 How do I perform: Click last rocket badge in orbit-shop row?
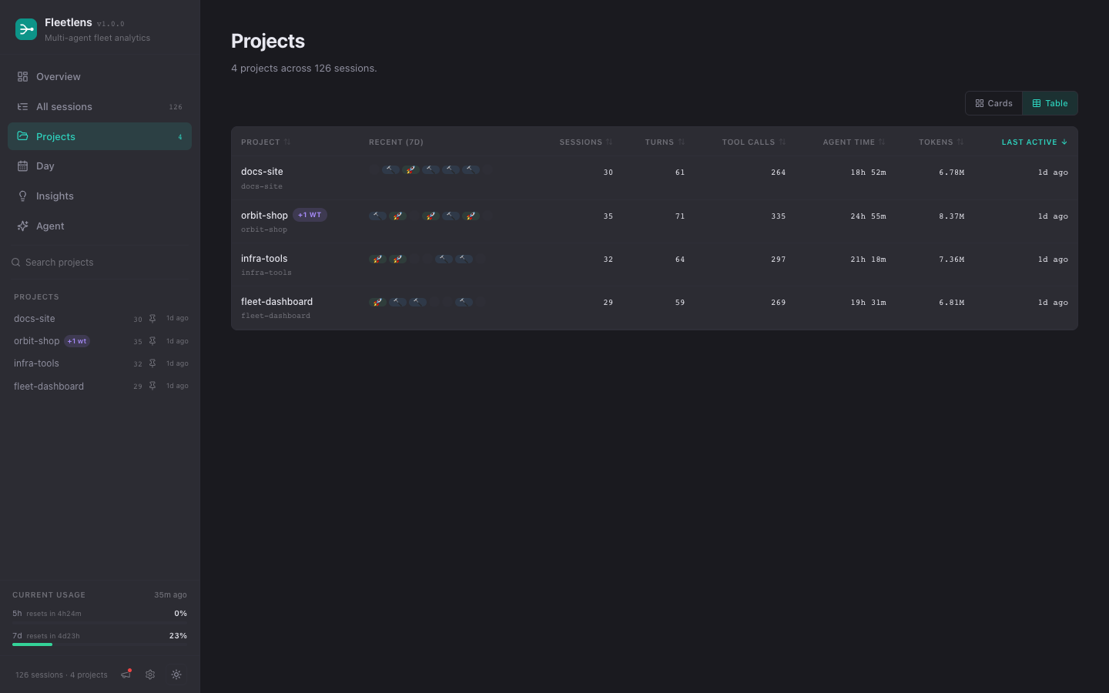pos(471,216)
